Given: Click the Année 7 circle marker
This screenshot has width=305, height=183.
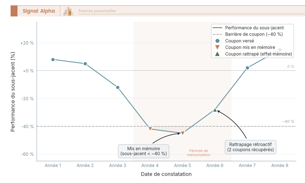Looking at the screenshot, I should [247, 68].
